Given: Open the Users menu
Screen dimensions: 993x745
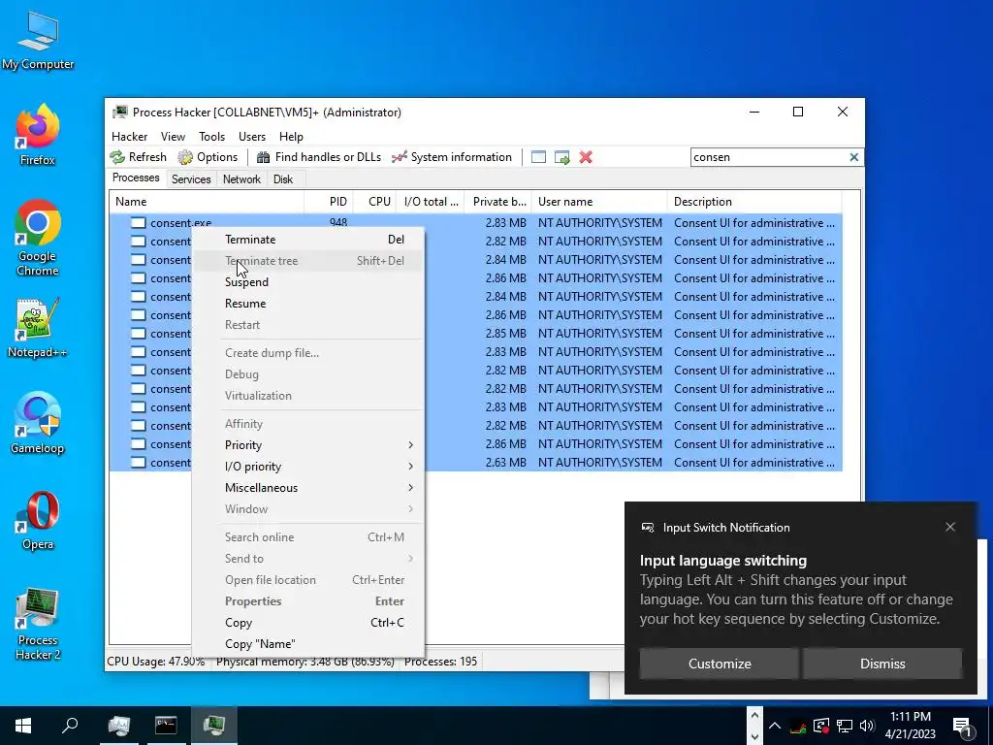Looking at the screenshot, I should pos(252,136).
